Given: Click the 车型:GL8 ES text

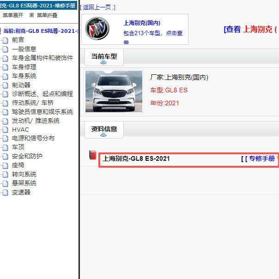Looking at the screenshot, I should point(169,90).
